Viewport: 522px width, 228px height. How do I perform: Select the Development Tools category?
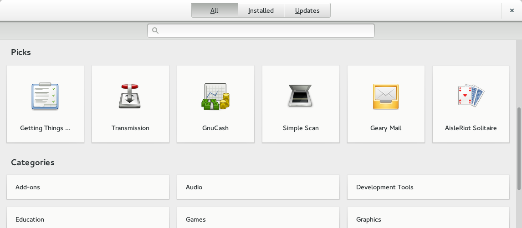428,187
